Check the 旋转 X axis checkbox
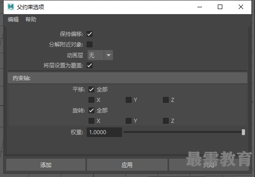Viewport: 255px width, 177px height. [x=91, y=121]
